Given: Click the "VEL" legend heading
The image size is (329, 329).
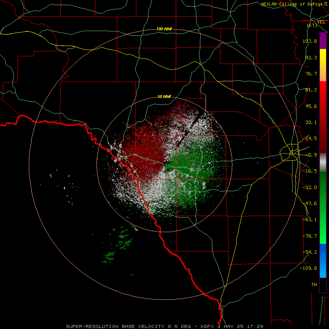Looking at the screenshot, I should (321, 22).
